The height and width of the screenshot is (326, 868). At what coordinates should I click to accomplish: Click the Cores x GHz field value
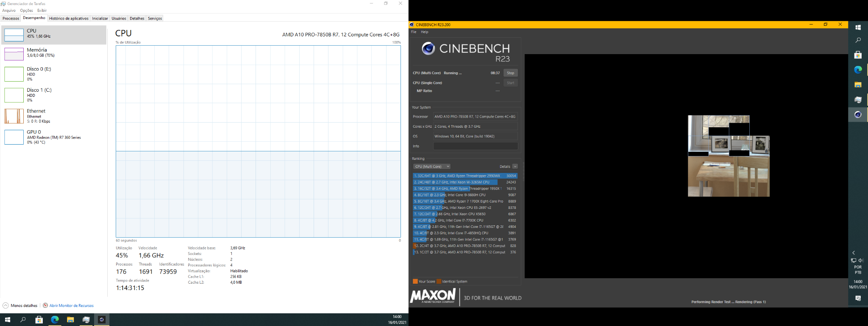[476, 126]
